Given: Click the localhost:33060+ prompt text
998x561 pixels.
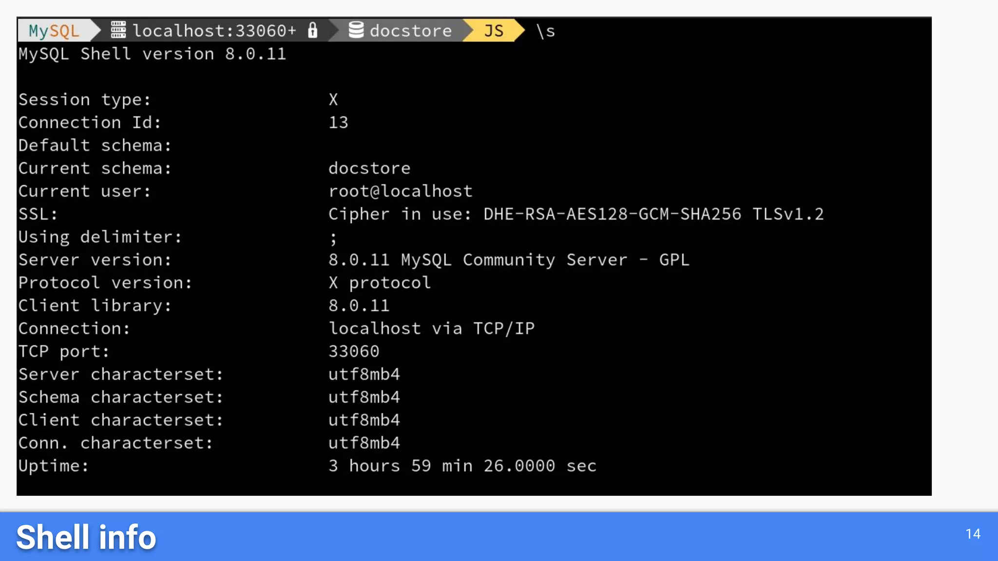Looking at the screenshot, I should click(214, 31).
